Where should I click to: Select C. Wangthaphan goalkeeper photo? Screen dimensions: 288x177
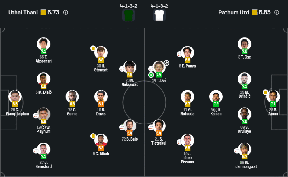(15, 96)
